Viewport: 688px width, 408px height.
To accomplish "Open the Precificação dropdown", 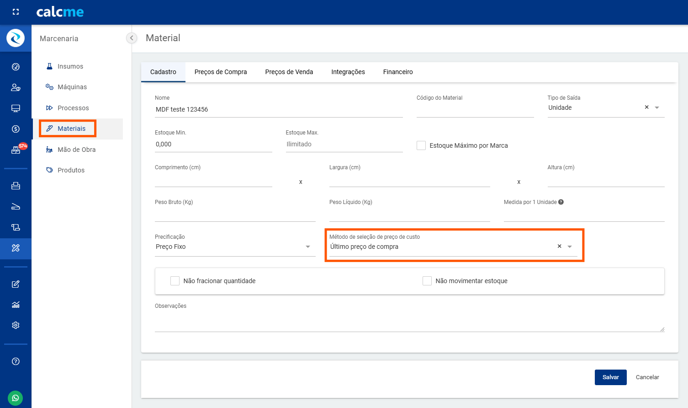I will (308, 247).
